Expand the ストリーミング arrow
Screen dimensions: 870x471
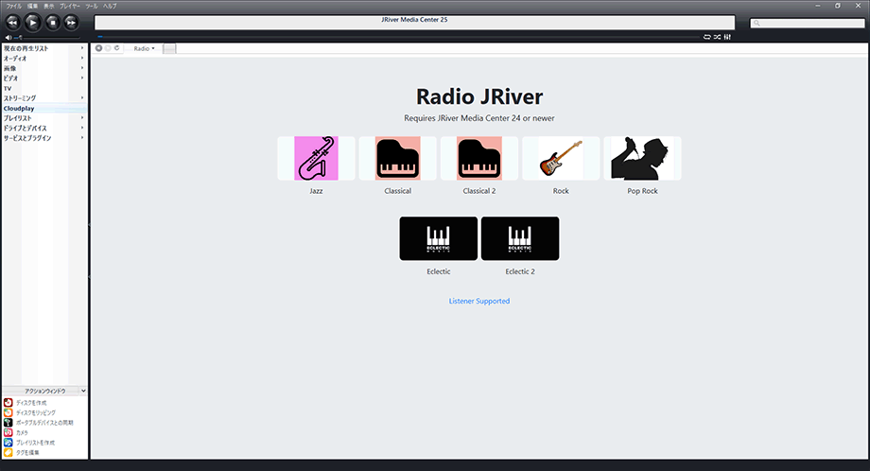pos(82,98)
